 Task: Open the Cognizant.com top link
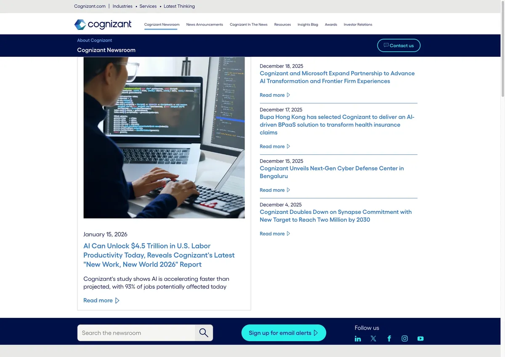pos(90,6)
